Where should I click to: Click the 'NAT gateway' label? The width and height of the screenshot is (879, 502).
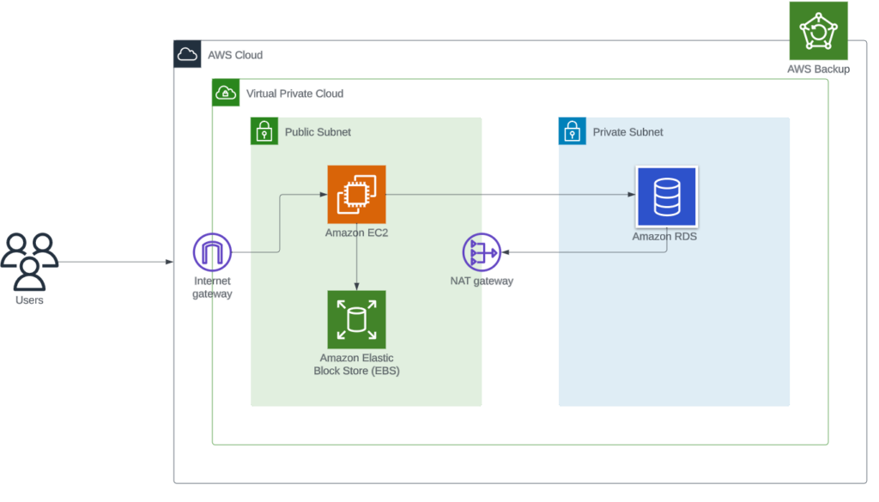tap(482, 281)
